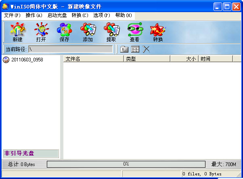Sort by the 文件名 column header

(x=94, y=59)
